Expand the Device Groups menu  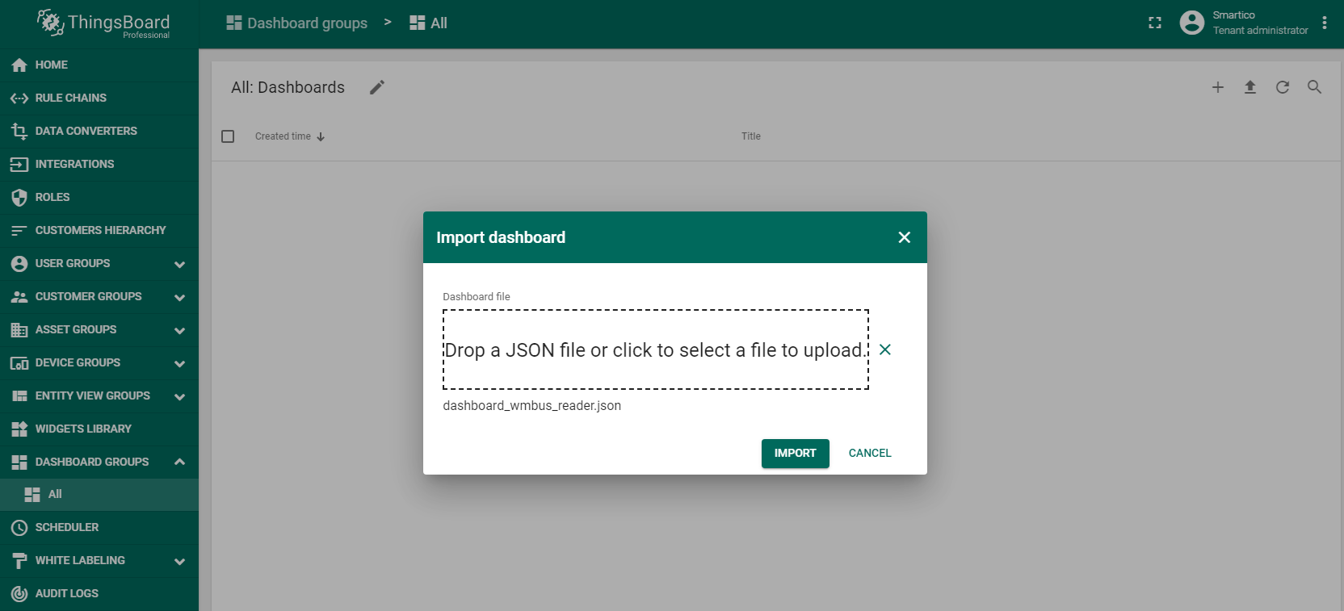click(x=179, y=363)
